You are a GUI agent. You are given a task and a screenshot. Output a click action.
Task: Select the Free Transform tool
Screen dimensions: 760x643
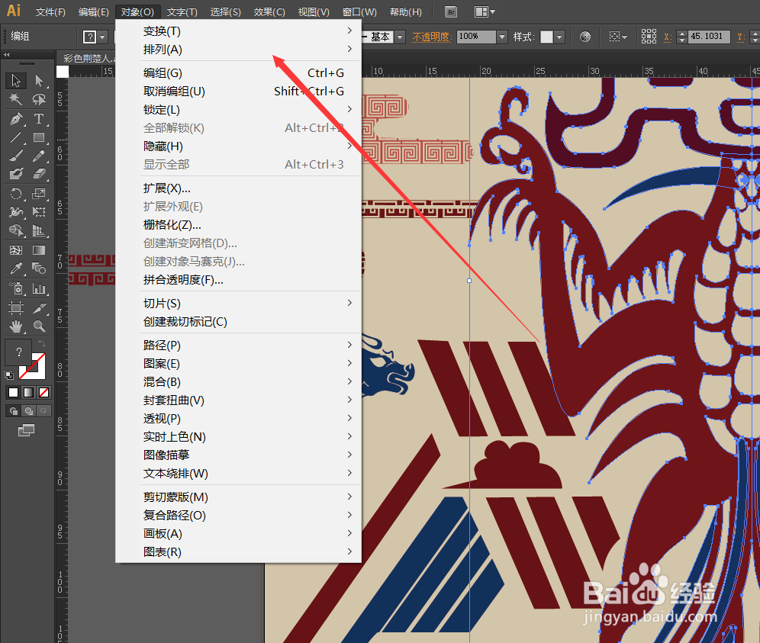[x=39, y=212]
